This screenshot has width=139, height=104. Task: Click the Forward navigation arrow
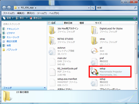tap(9, 8)
